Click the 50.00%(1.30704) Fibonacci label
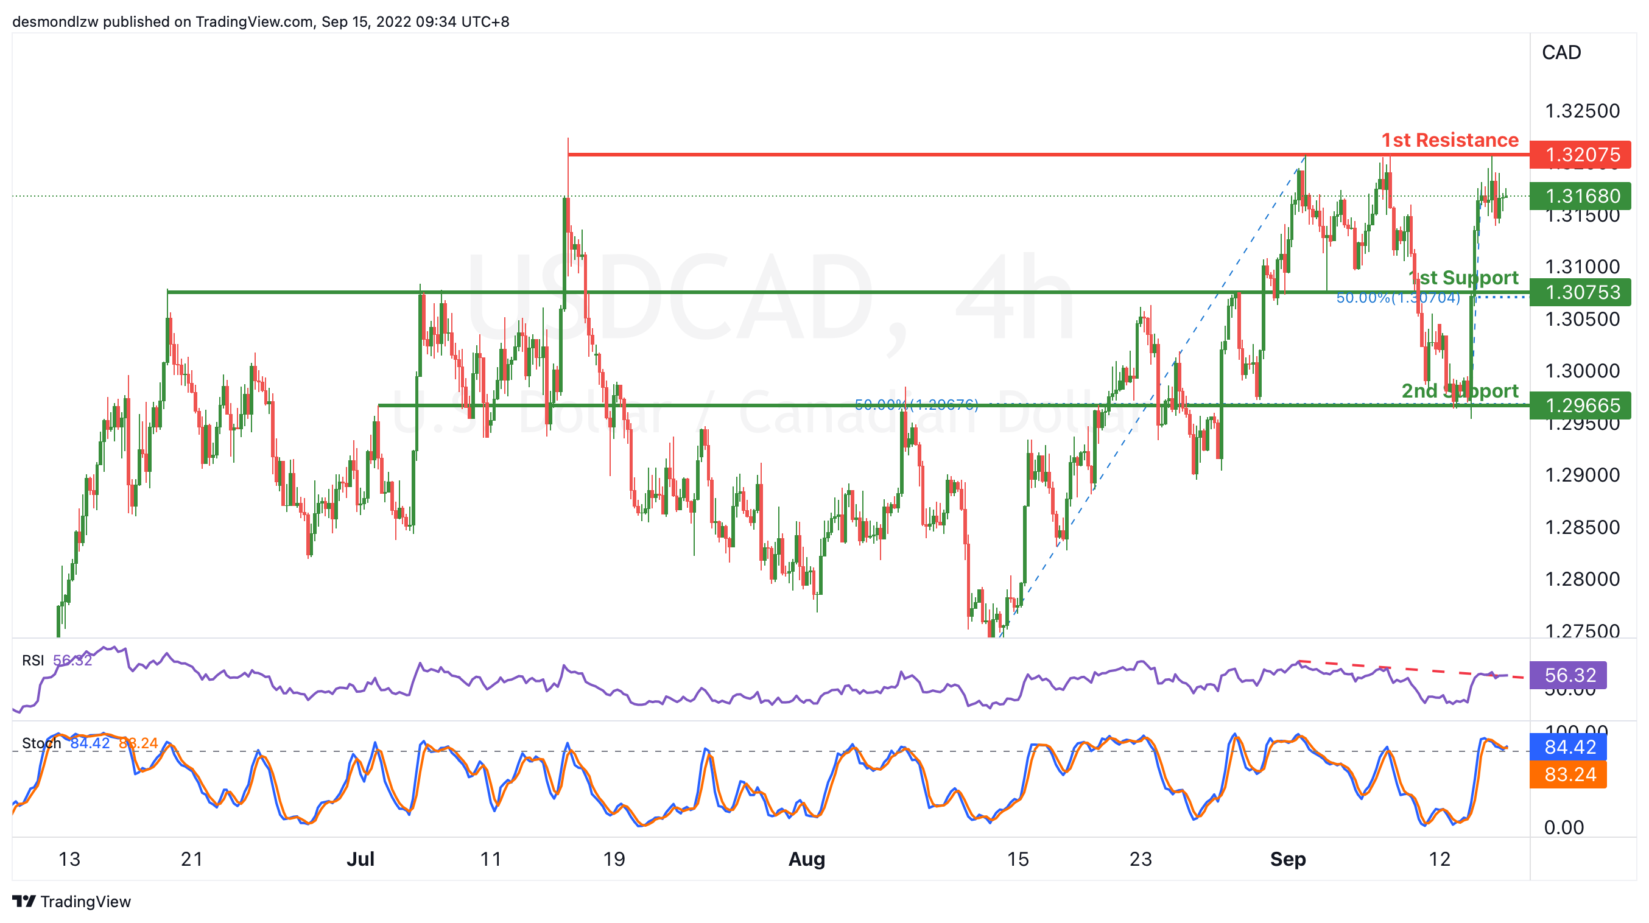 (1398, 298)
